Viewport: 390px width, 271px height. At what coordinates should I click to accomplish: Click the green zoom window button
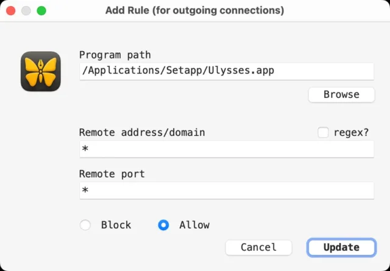pos(41,11)
